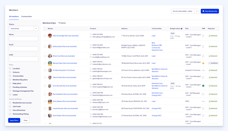228x131 pixels.
Task: Check the box for Kellina Kybird
Action: (x=45, y=46)
